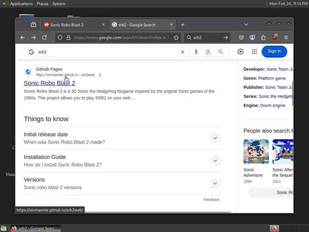Viewport: 309px width, 232px height.
Task: Open Pocket save button
Action: [241, 37]
